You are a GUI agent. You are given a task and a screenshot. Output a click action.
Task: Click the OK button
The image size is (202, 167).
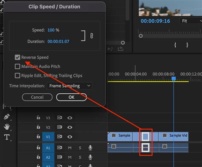click(x=72, y=97)
